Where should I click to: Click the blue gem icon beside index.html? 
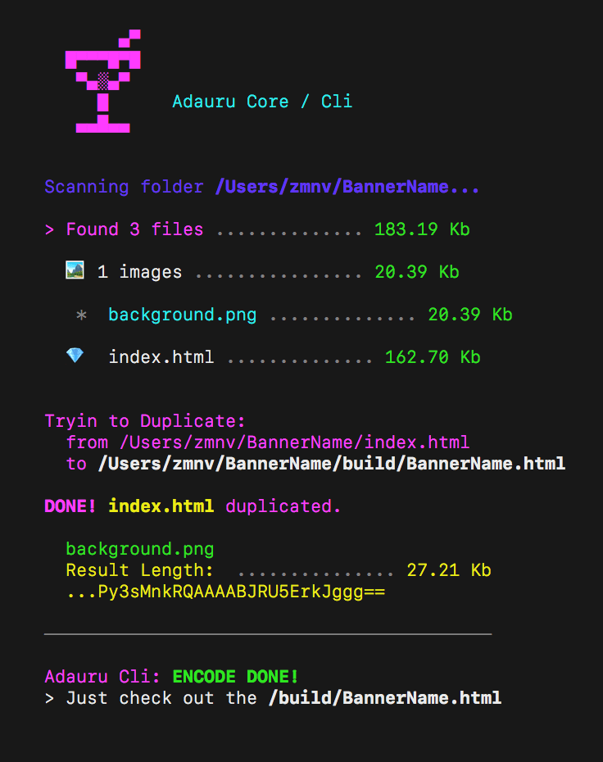pyautogui.click(x=75, y=356)
